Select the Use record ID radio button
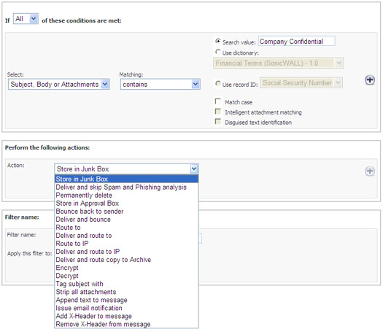 (x=218, y=84)
